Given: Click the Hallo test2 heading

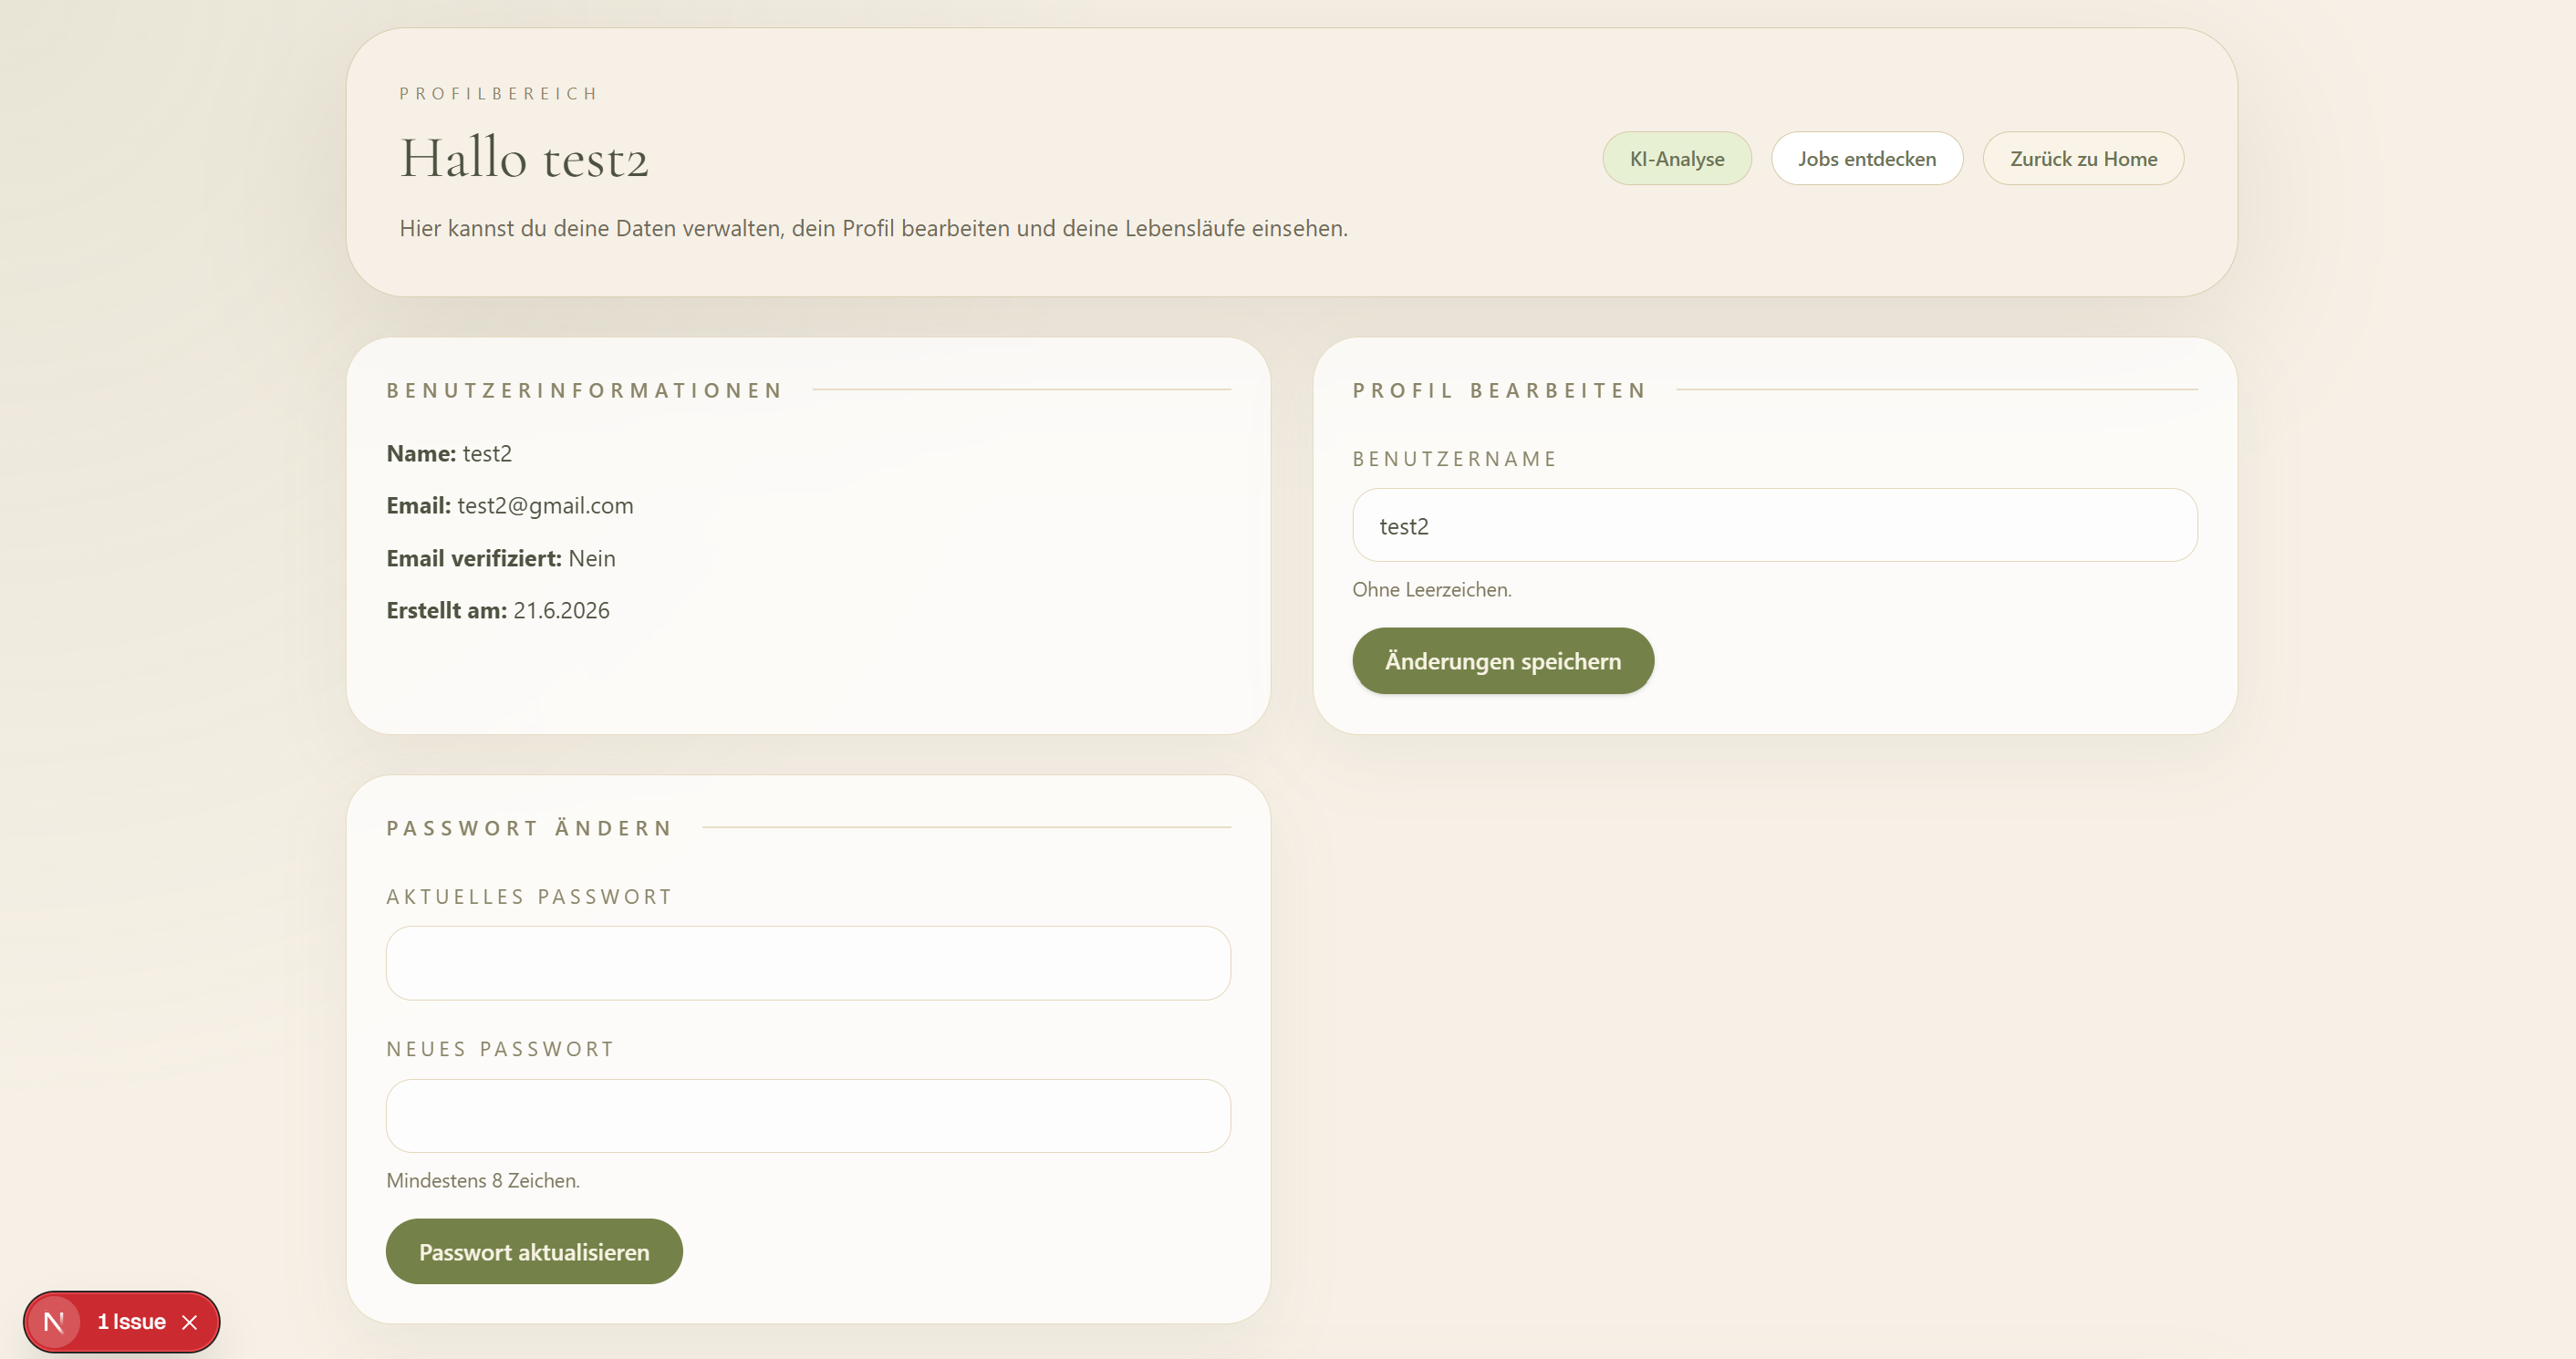Looking at the screenshot, I should (524, 158).
